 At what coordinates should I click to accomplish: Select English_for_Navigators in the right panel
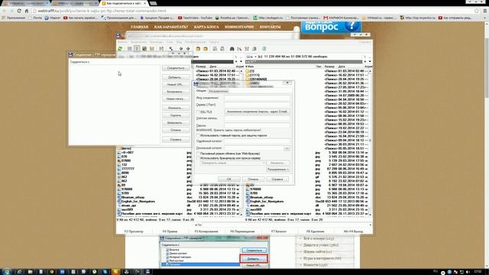[267, 202]
